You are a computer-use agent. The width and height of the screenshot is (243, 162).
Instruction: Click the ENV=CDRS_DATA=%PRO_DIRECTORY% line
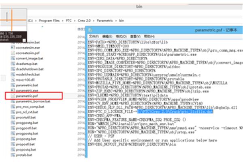(x=117, y=58)
